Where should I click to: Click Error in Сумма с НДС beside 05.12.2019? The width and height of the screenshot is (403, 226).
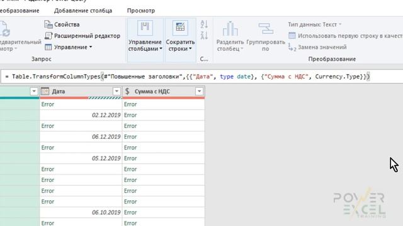[130, 158]
